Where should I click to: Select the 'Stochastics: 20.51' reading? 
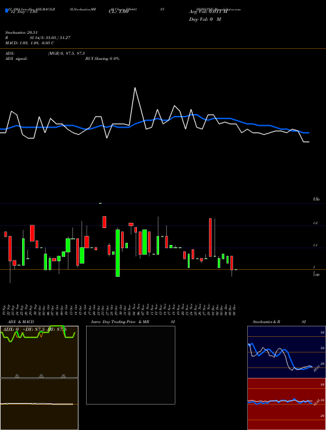click(21, 33)
